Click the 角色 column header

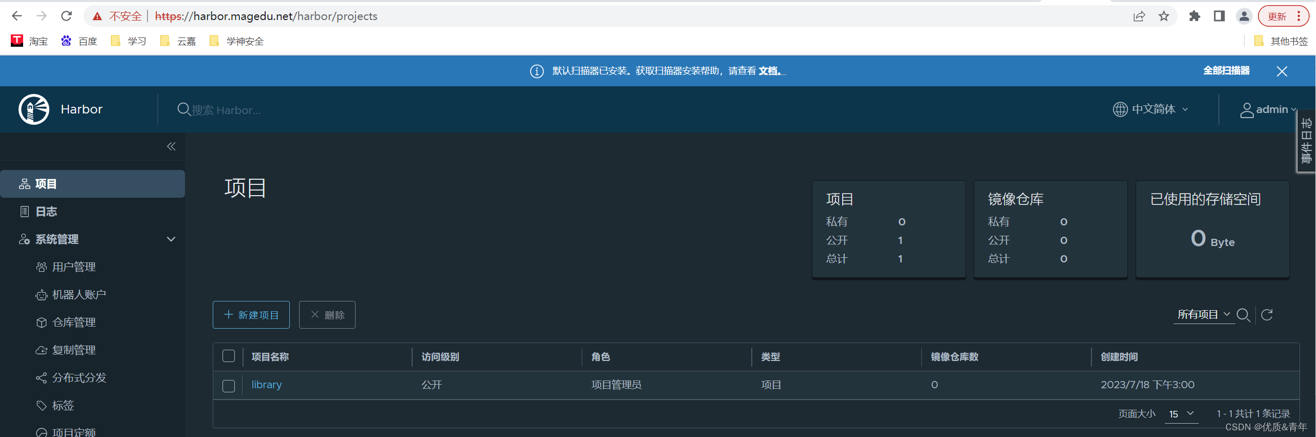601,357
